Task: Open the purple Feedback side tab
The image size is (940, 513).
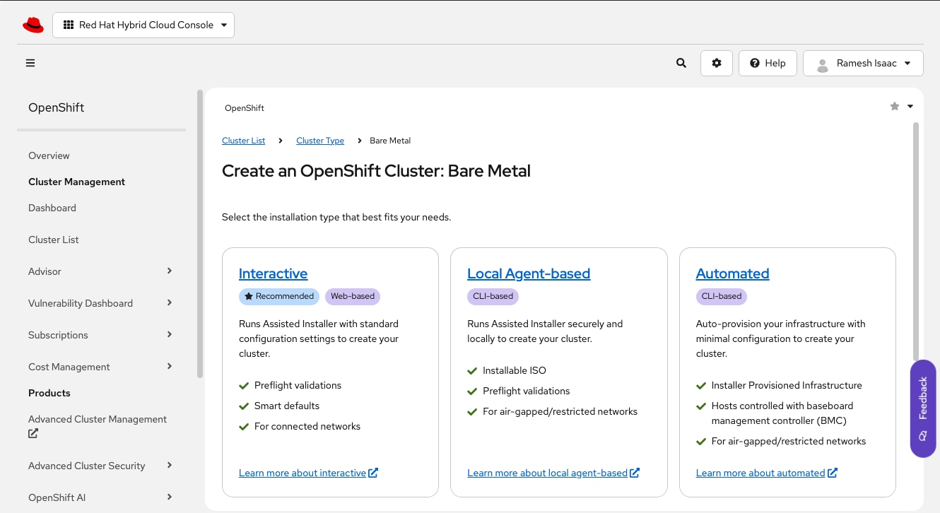Action: click(923, 408)
